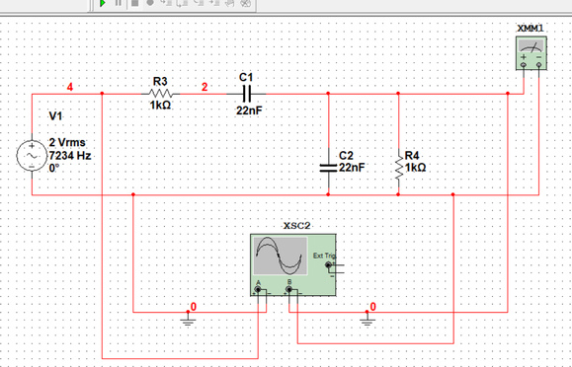Select the XMM1 multimeter instrument
This screenshot has width=572, height=367.
531,53
